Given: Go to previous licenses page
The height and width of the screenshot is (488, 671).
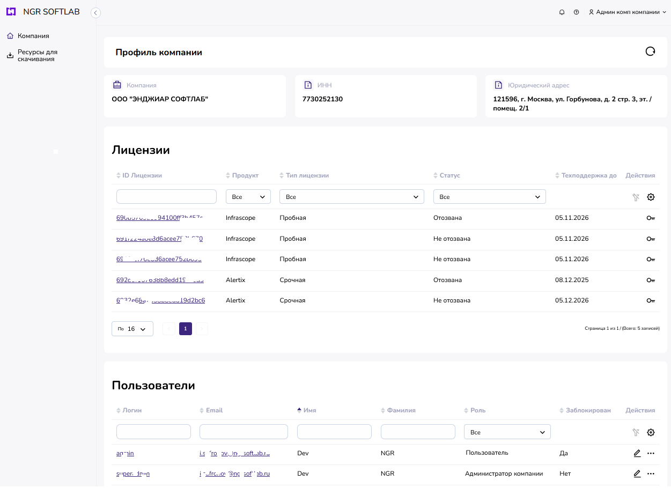Looking at the screenshot, I should click(x=168, y=329).
